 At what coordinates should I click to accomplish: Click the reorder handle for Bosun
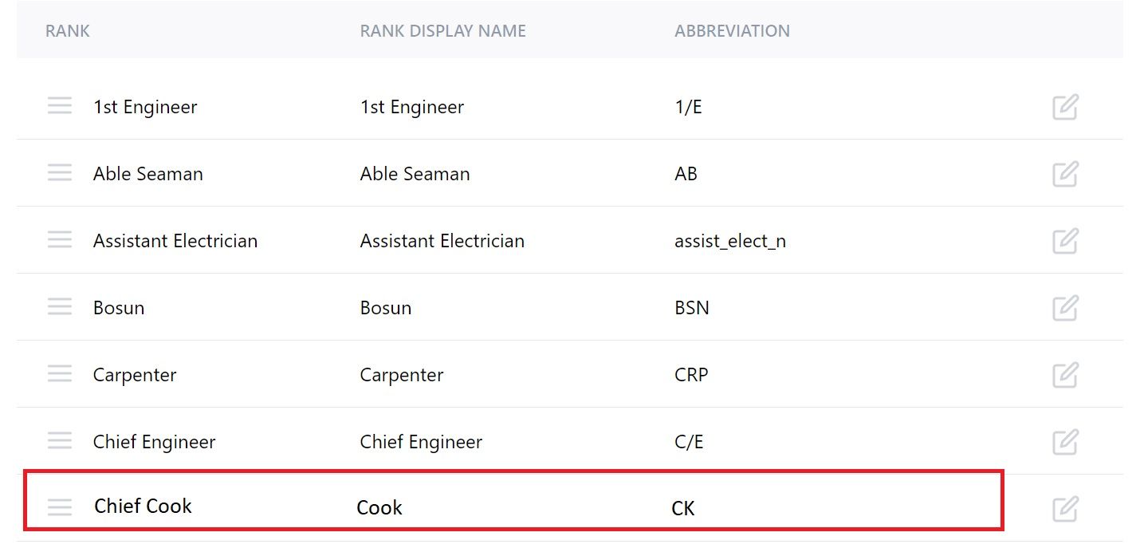click(60, 307)
